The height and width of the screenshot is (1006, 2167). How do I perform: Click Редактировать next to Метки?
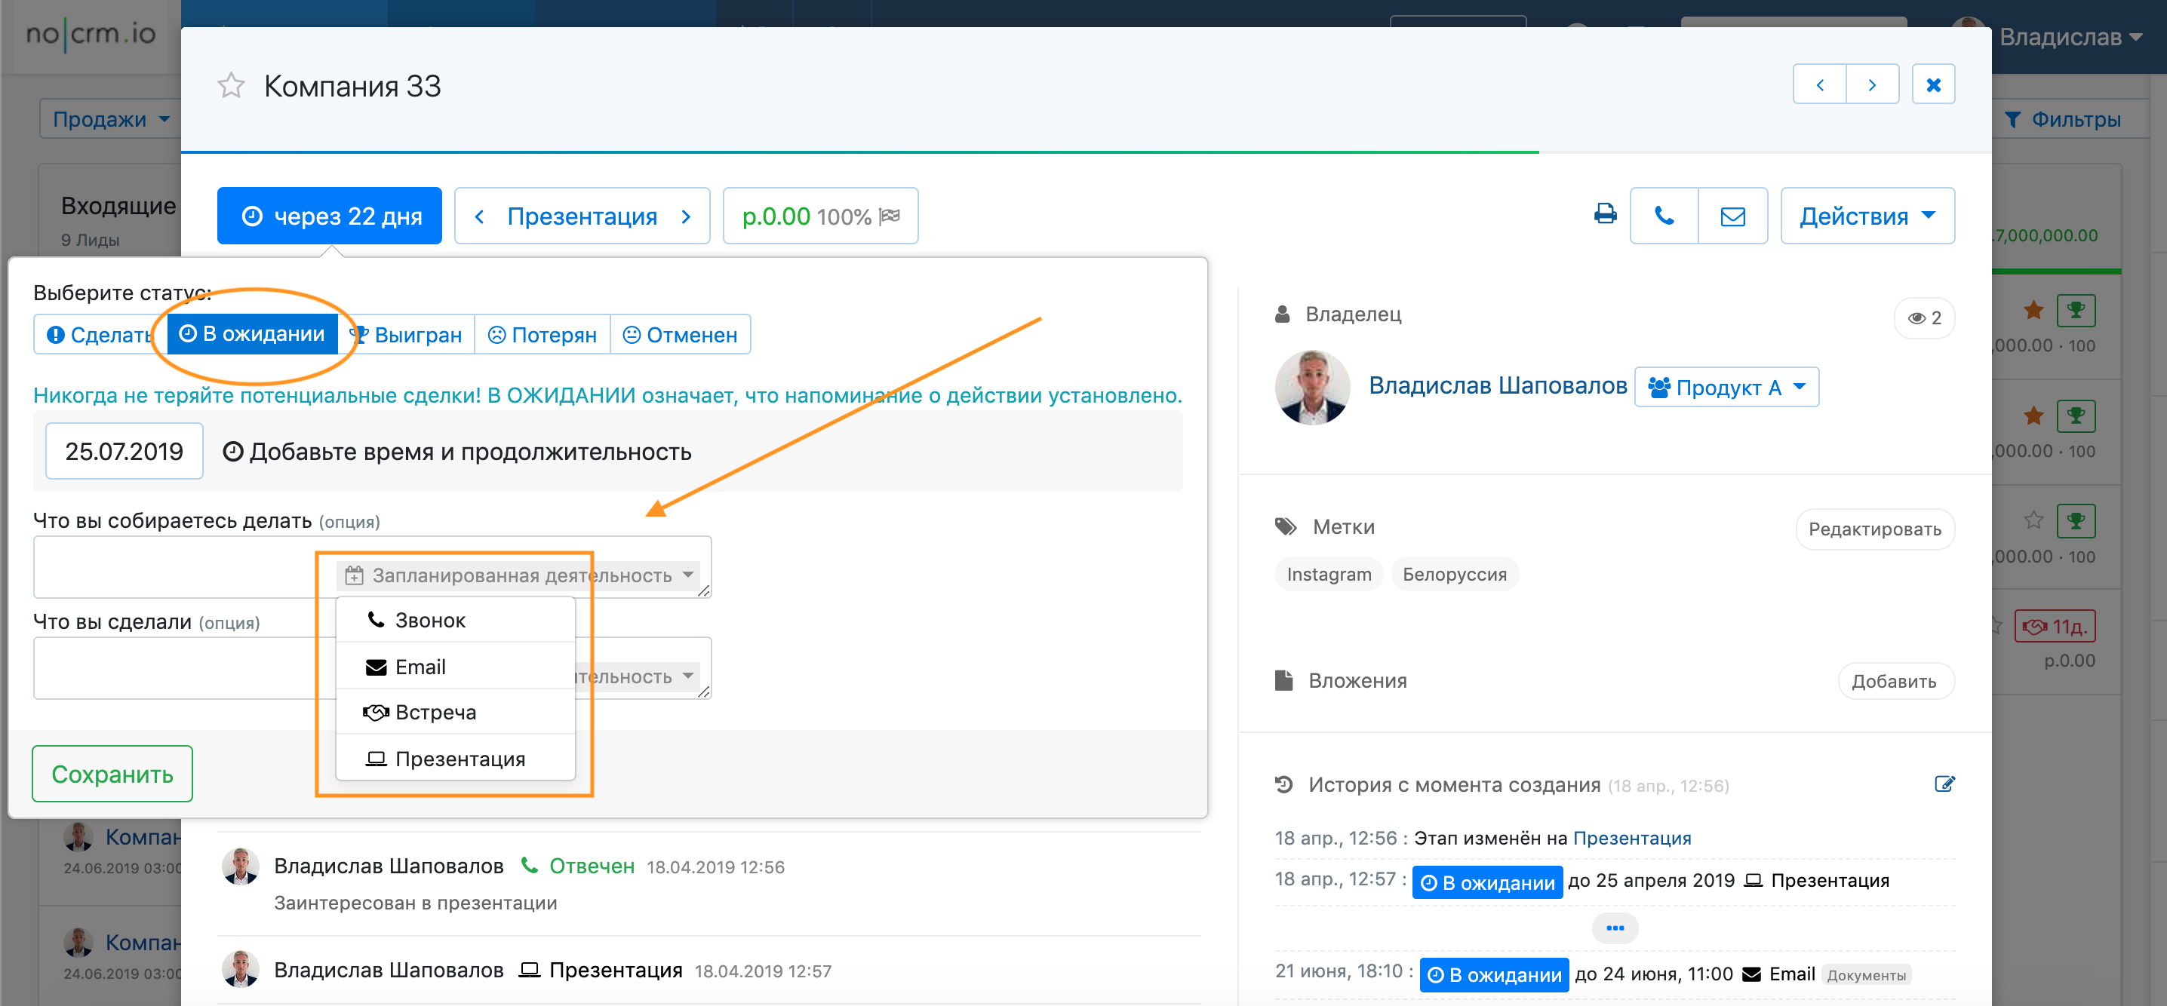click(x=1874, y=529)
